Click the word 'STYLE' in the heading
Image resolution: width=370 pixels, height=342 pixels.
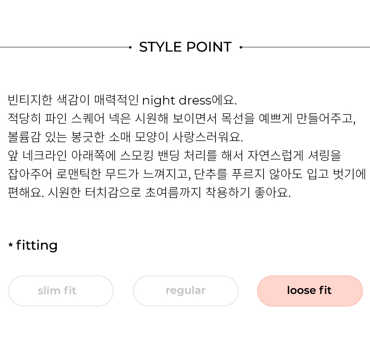tap(160, 47)
